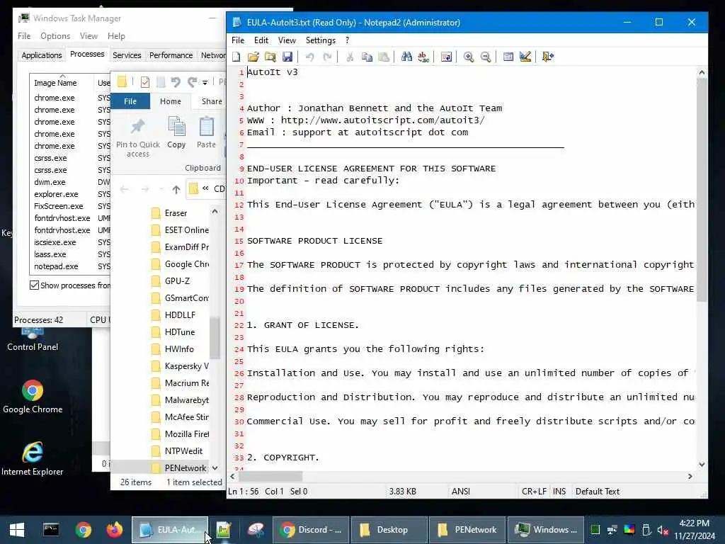Select explorer.exe in the process list
725x544 pixels.
[56, 194]
